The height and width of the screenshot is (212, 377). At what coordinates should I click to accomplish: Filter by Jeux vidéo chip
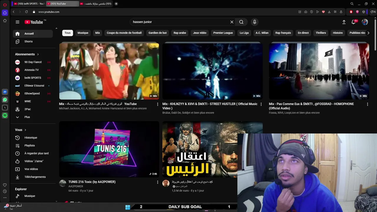[200, 33]
